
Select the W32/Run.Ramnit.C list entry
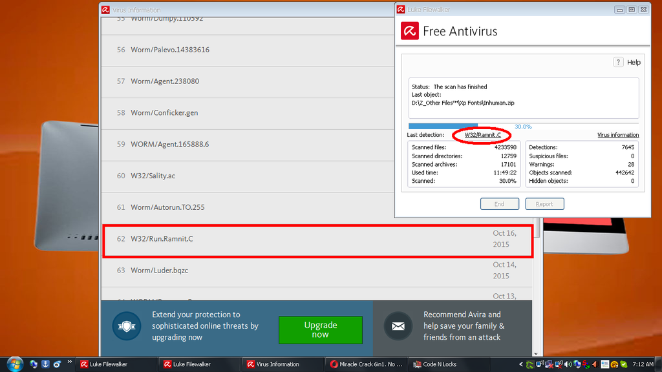click(x=317, y=240)
